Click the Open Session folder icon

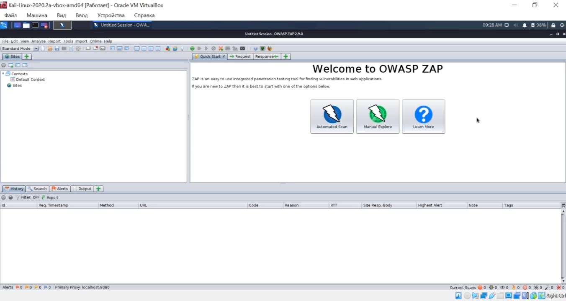(50, 48)
